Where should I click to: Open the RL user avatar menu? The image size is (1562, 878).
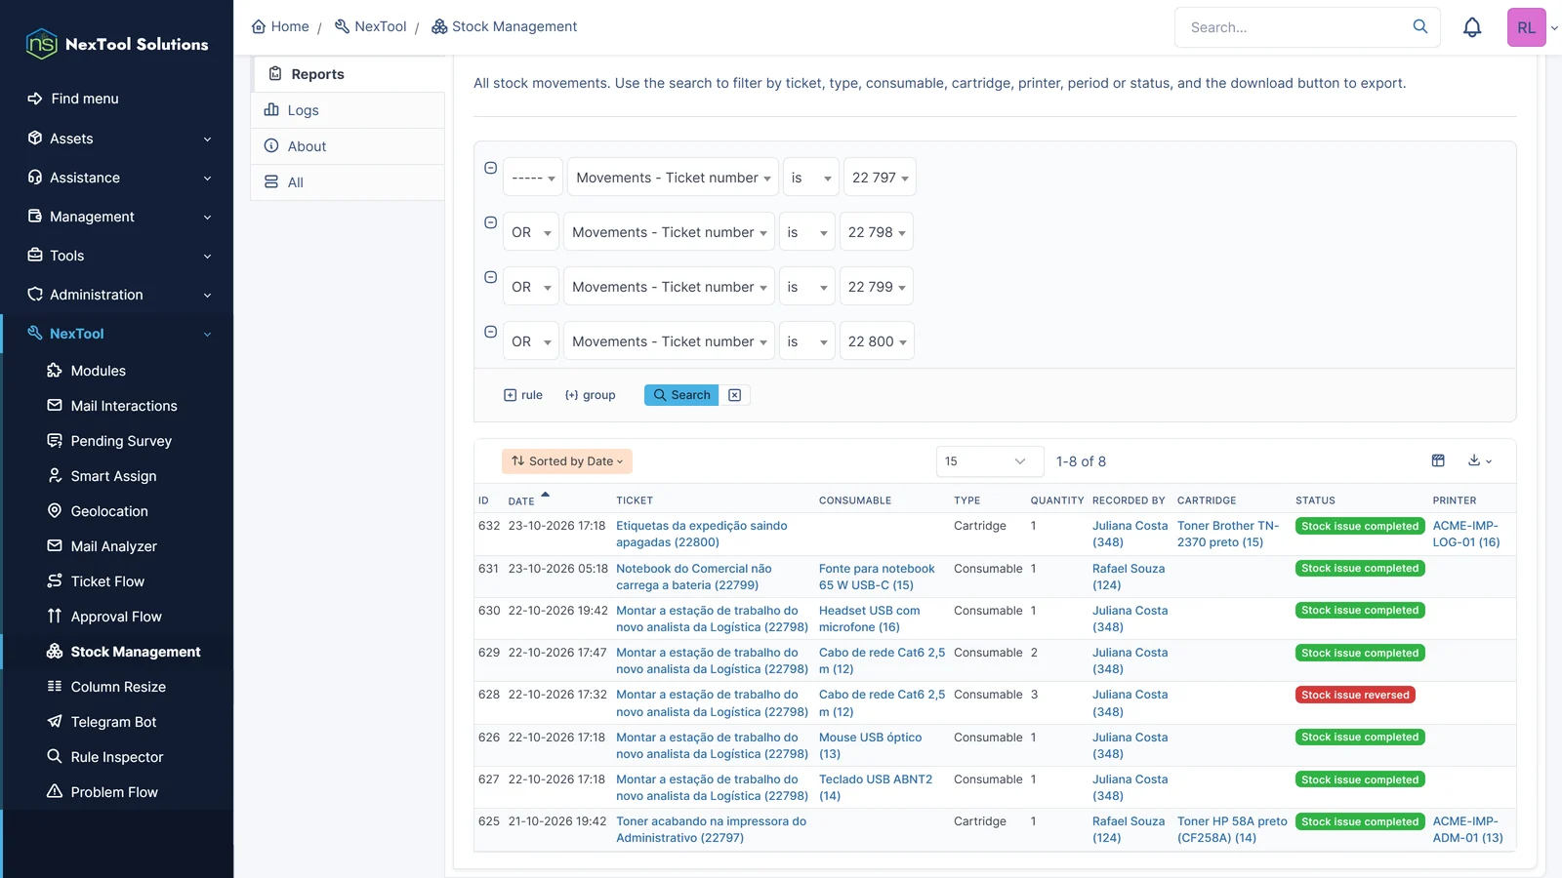click(1526, 27)
